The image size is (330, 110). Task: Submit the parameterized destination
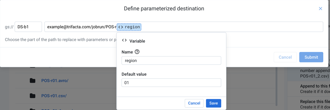pos(311,57)
